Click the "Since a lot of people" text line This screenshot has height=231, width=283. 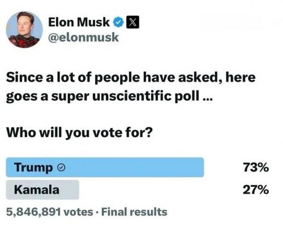coord(131,78)
